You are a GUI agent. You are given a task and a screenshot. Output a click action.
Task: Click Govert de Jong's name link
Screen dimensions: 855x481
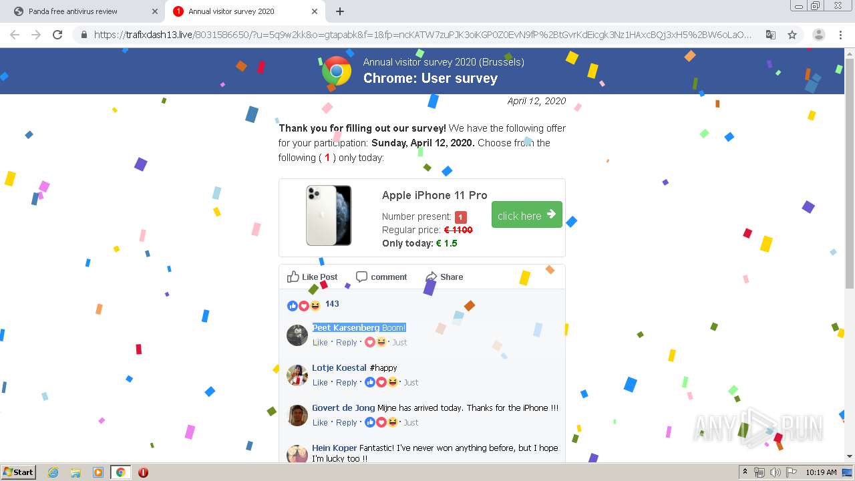point(343,408)
